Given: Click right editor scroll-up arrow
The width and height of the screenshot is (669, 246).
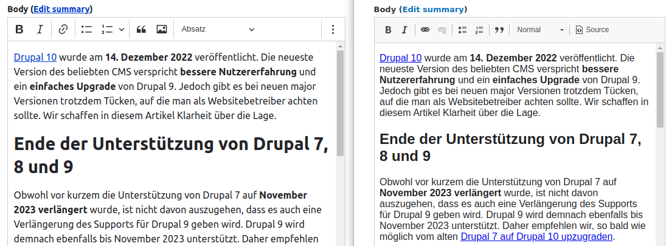Looking at the screenshot, I should (x=660, y=47).
